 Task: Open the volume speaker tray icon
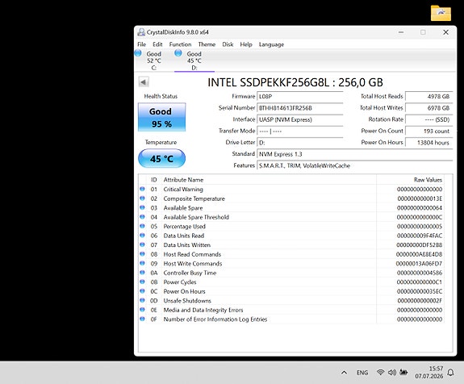click(x=392, y=373)
